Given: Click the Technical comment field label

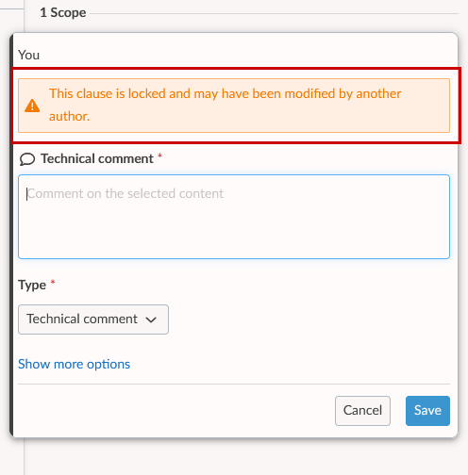Looking at the screenshot, I should tap(97, 158).
